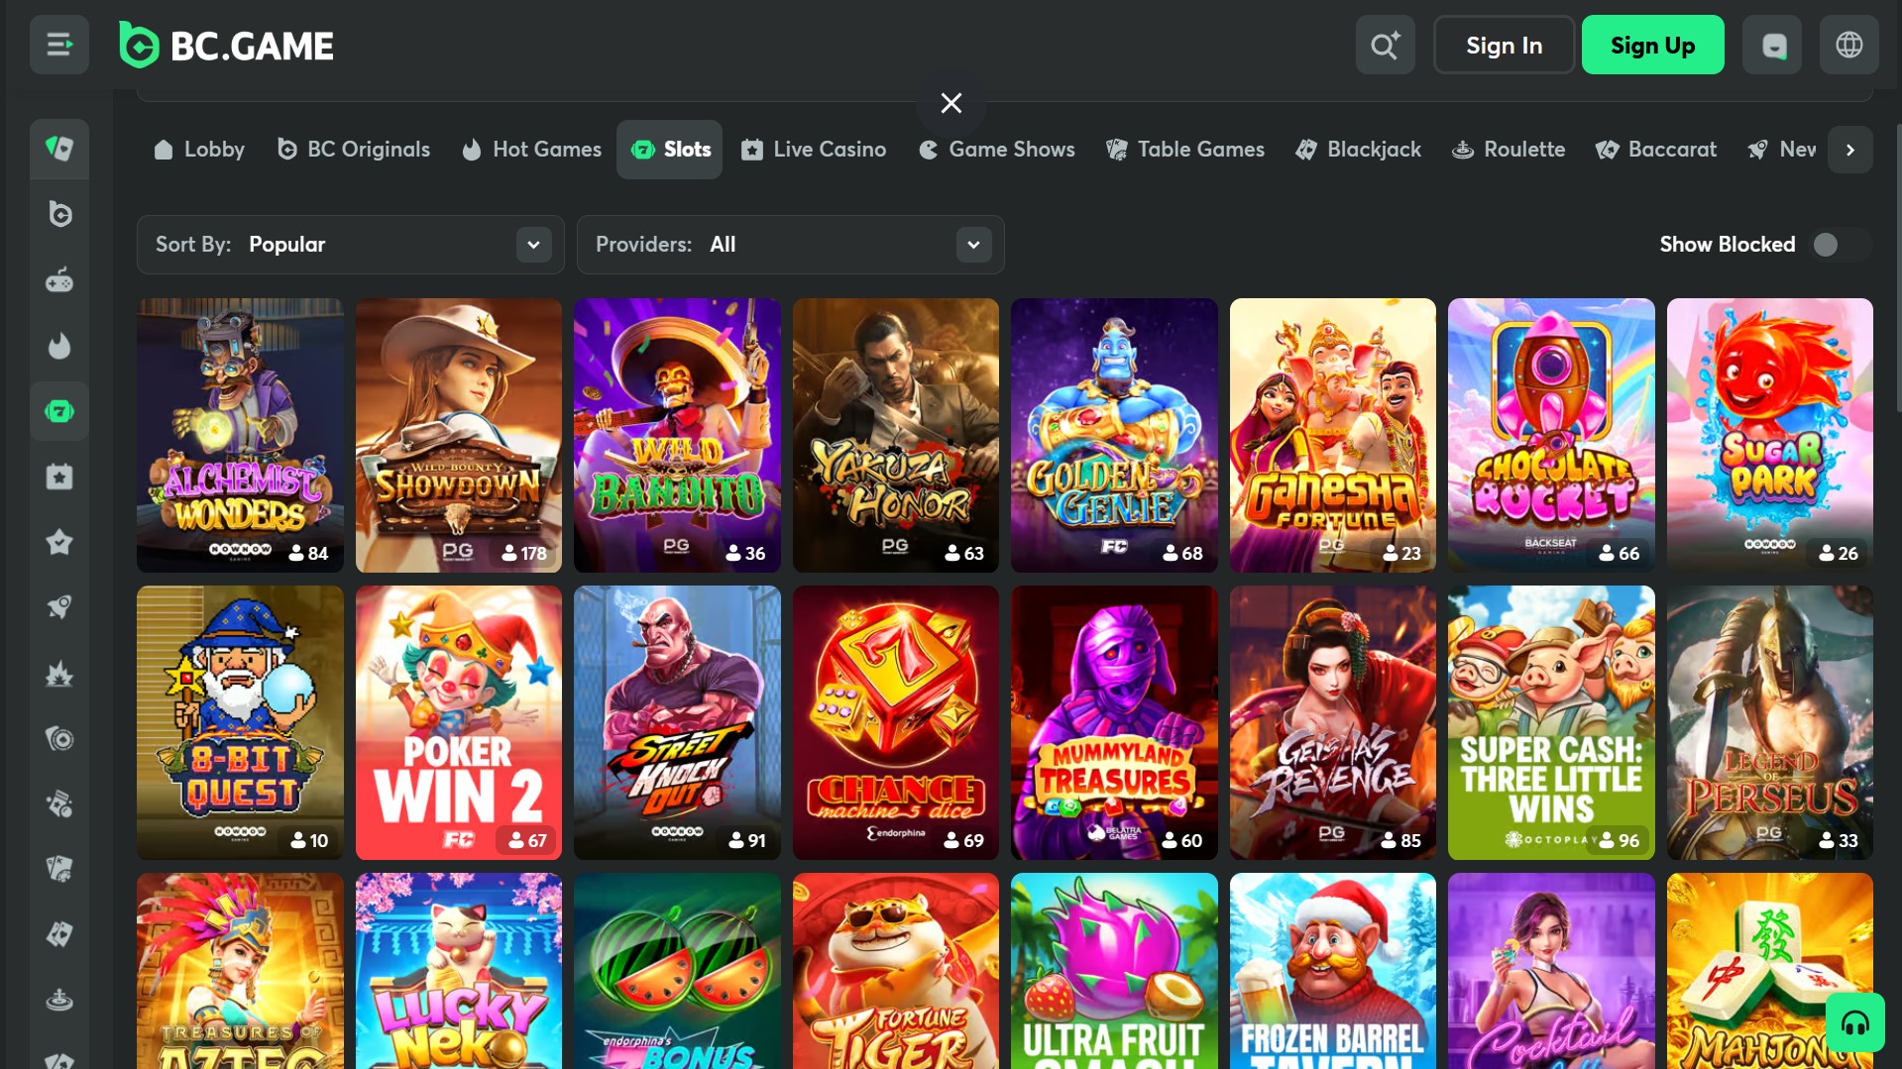Select Slots icon in sidebar
Image resolution: width=1902 pixels, height=1069 pixels.
[x=59, y=411]
